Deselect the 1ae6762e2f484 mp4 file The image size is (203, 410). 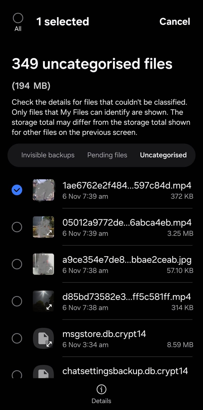17,190
